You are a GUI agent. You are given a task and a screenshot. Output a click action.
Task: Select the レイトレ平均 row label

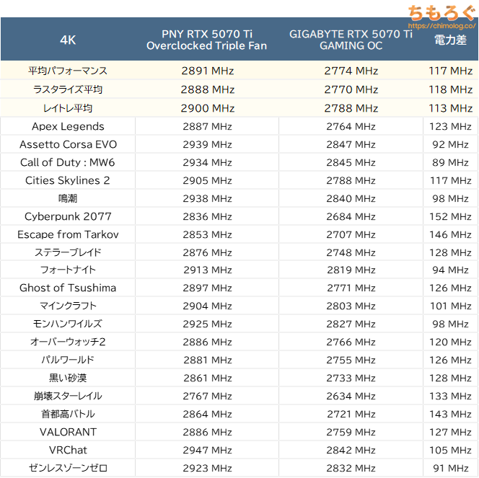[68, 108]
